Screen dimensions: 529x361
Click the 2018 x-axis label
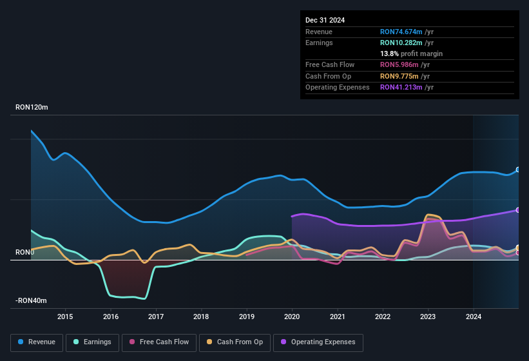coord(201,317)
